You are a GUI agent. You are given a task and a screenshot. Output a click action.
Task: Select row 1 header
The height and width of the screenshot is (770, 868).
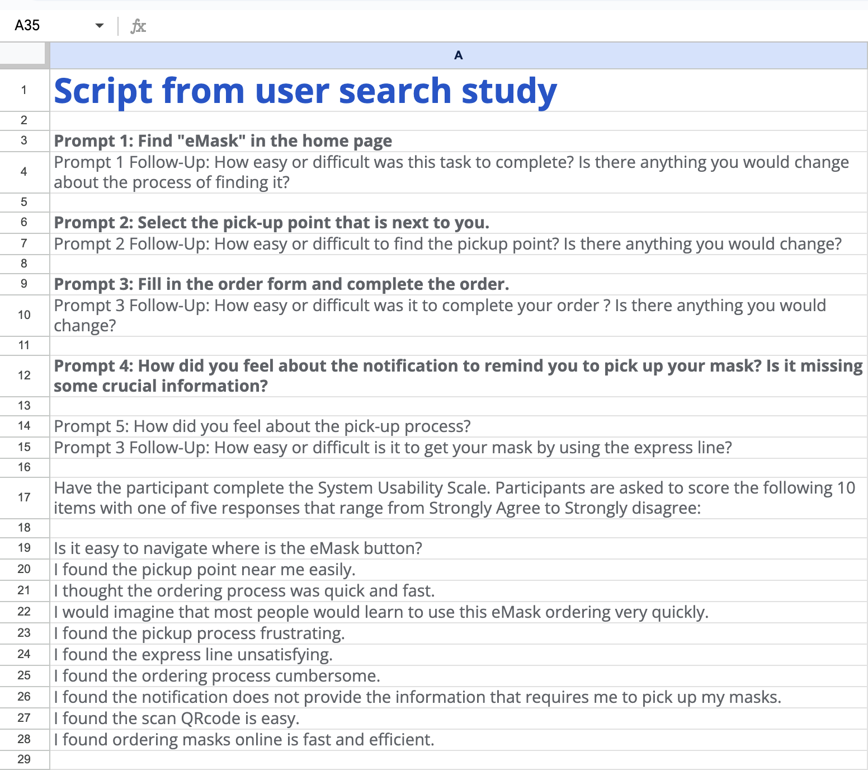tap(24, 90)
